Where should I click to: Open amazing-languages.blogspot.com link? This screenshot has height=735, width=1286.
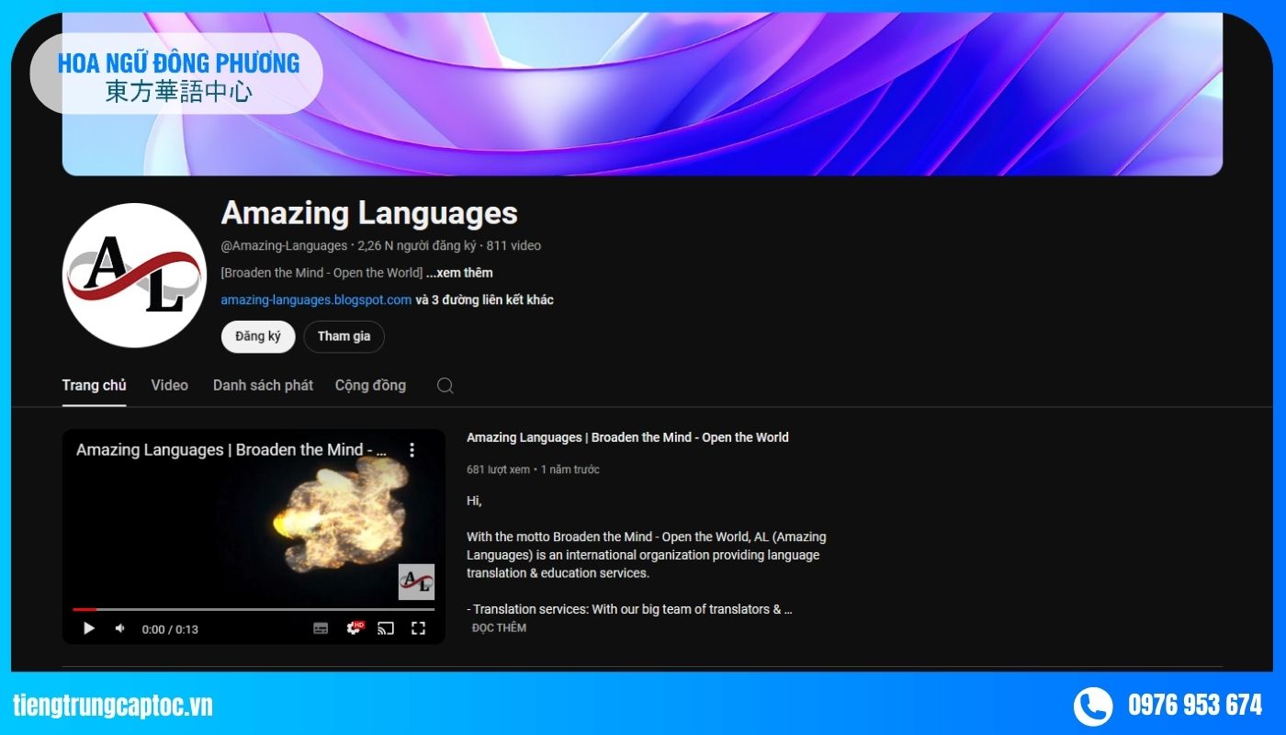[x=316, y=300]
